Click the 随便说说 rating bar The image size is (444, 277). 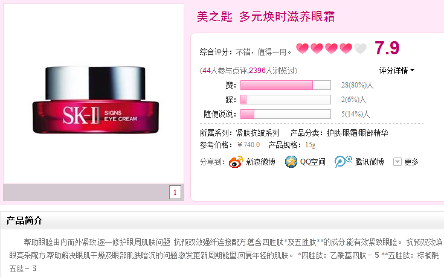pos(285,114)
